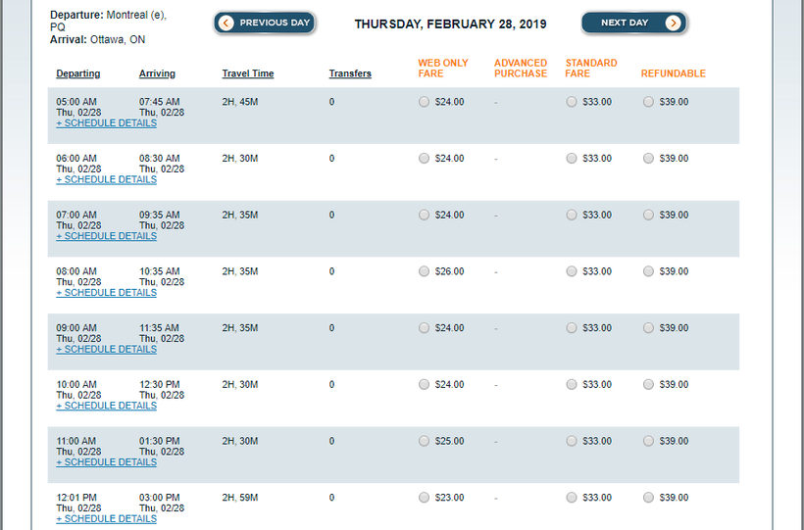Select standard fare for 09:00 AM departure
Screen dimensions: 804x530
point(572,328)
